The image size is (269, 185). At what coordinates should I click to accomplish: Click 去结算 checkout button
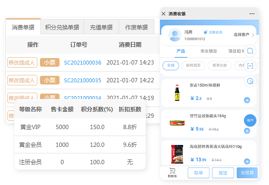tap(247, 173)
